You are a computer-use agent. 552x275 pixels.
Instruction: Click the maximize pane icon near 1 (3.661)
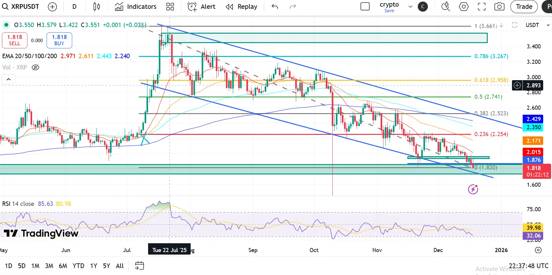point(515,25)
